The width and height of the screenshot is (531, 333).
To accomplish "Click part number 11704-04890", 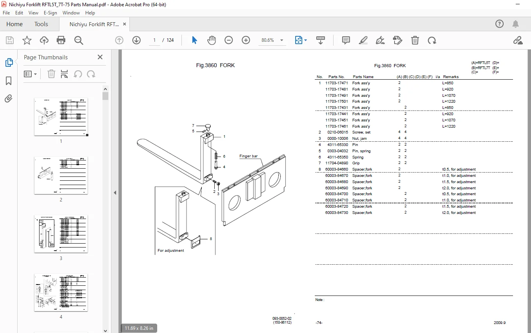I will pos(337,163).
